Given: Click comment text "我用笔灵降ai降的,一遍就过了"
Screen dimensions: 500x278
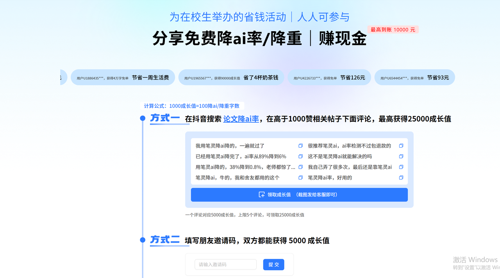Looking at the screenshot, I should [230, 146].
